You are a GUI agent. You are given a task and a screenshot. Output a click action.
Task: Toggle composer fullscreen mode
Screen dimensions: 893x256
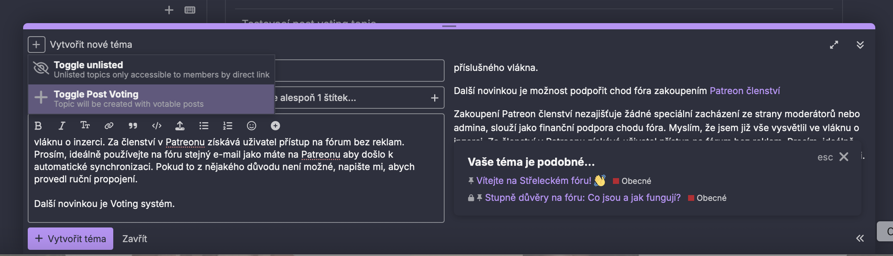click(834, 45)
